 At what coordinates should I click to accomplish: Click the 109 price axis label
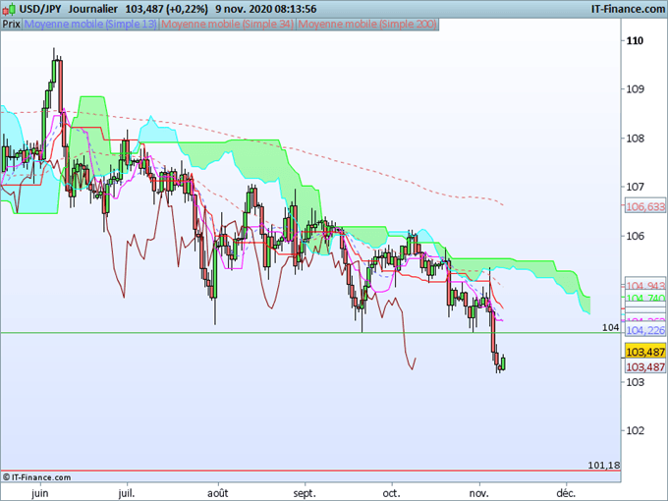tap(635, 89)
